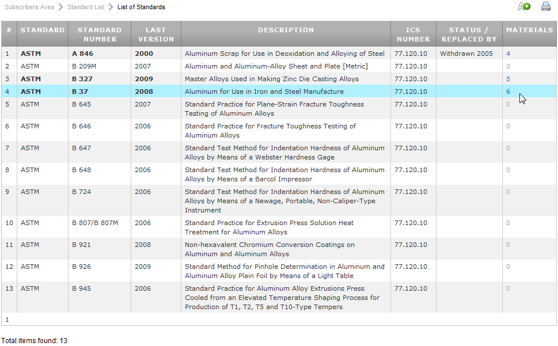Image resolution: width=558 pixels, height=346 pixels.
Task: Click row number 13 cell
Action: click(x=9, y=289)
